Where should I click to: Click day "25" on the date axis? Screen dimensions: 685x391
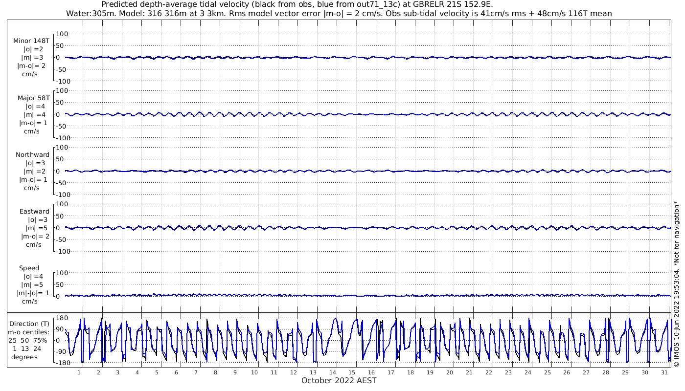tap(548, 372)
